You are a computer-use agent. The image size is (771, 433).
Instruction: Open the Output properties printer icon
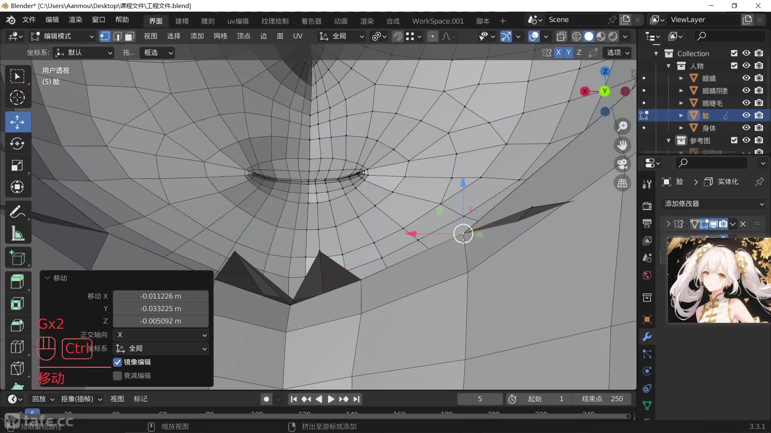(647, 223)
